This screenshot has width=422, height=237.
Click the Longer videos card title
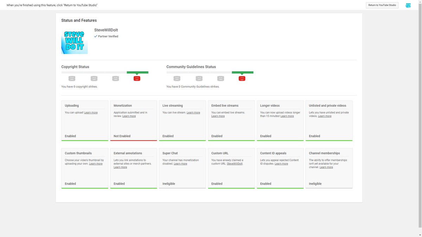[270, 106]
